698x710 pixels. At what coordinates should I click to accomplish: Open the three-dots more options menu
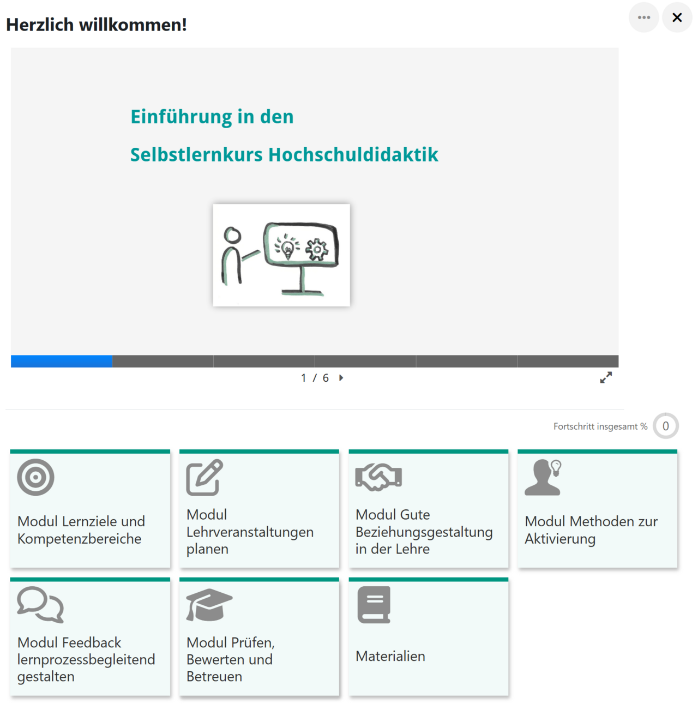click(x=644, y=17)
